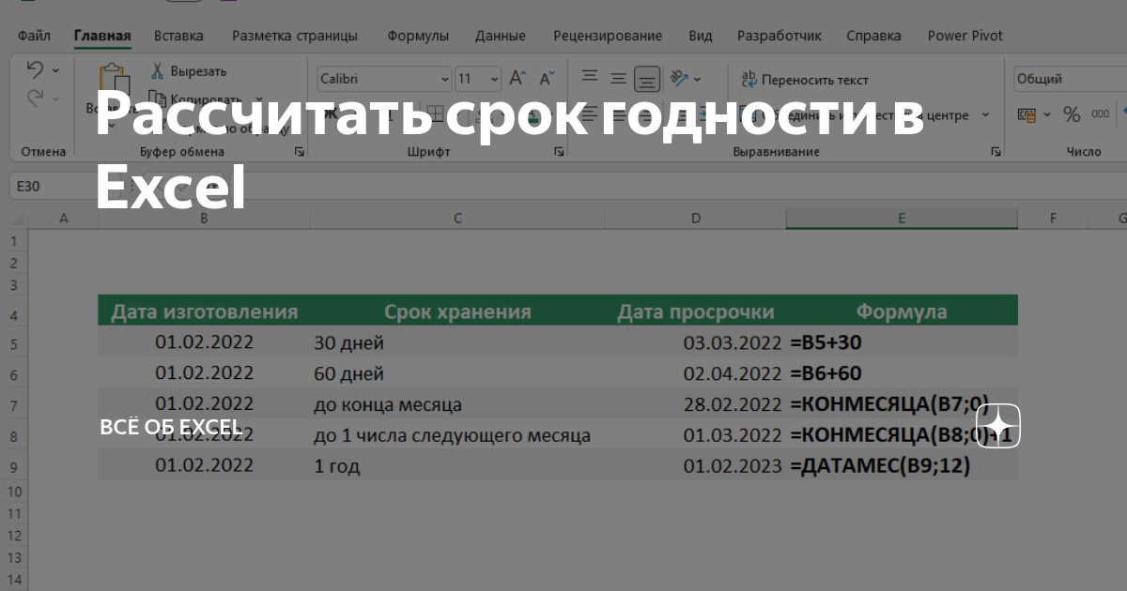Switch to the Вид tab
Image resolution: width=1127 pixels, height=591 pixels.
(701, 36)
